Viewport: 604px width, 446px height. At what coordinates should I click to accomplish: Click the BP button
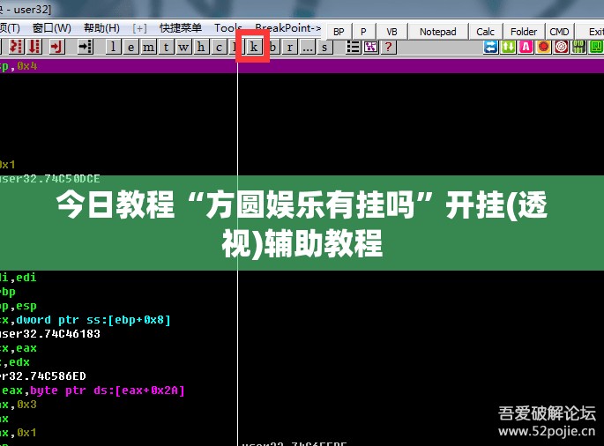(339, 32)
